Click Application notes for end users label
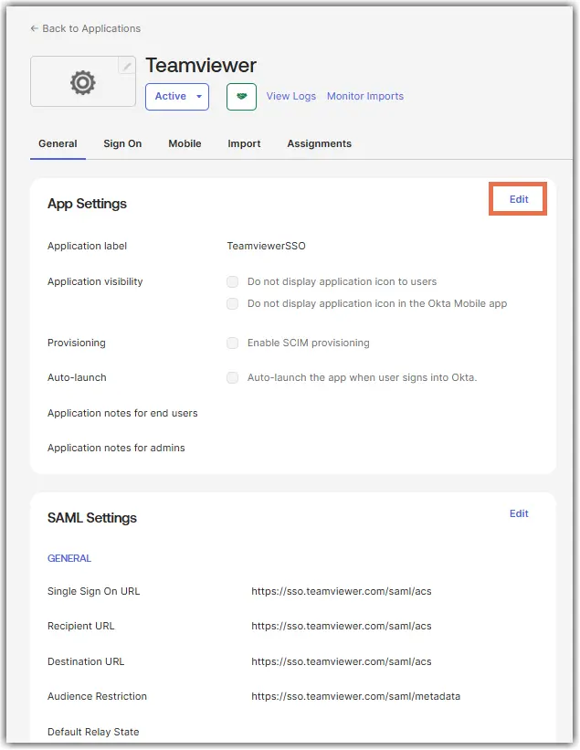The image size is (580, 750). [x=122, y=413]
